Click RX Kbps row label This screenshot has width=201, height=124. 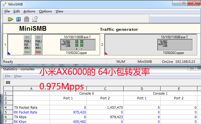pos(20,122)
